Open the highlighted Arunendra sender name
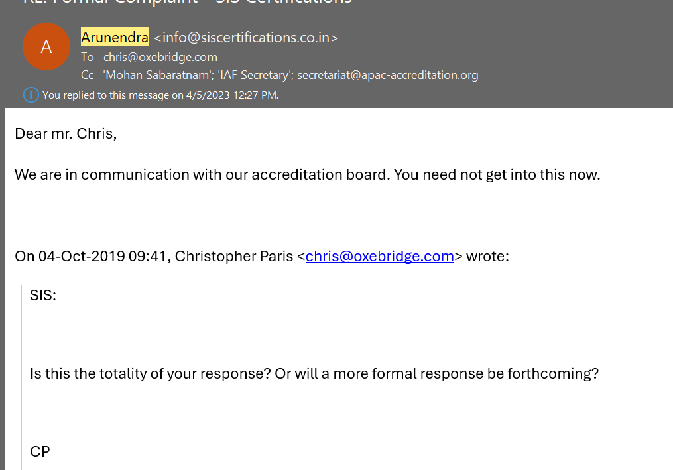The height and width of the screenshot is (470, 673). point(114,37)
